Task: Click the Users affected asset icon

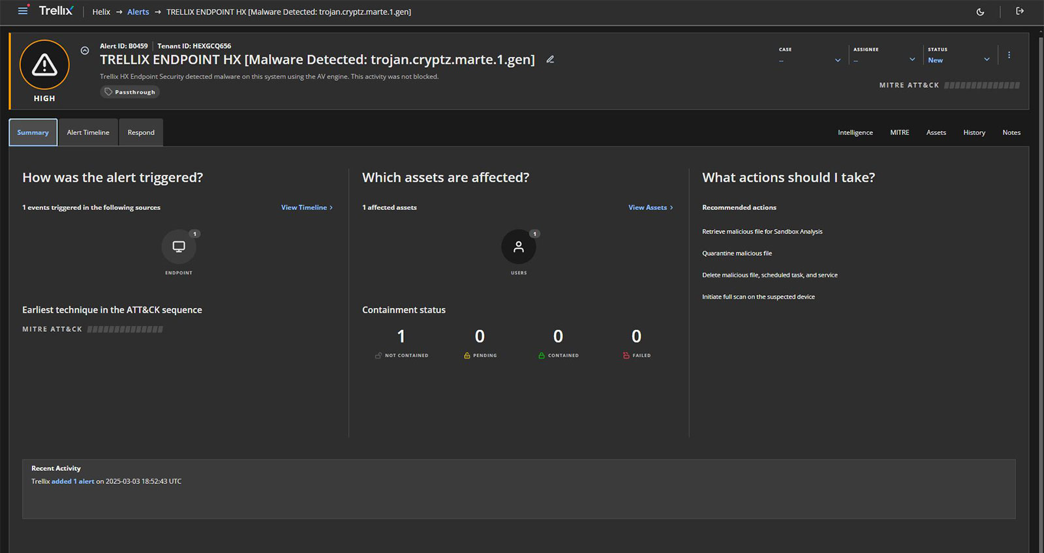Action: [x=519, y=247]
